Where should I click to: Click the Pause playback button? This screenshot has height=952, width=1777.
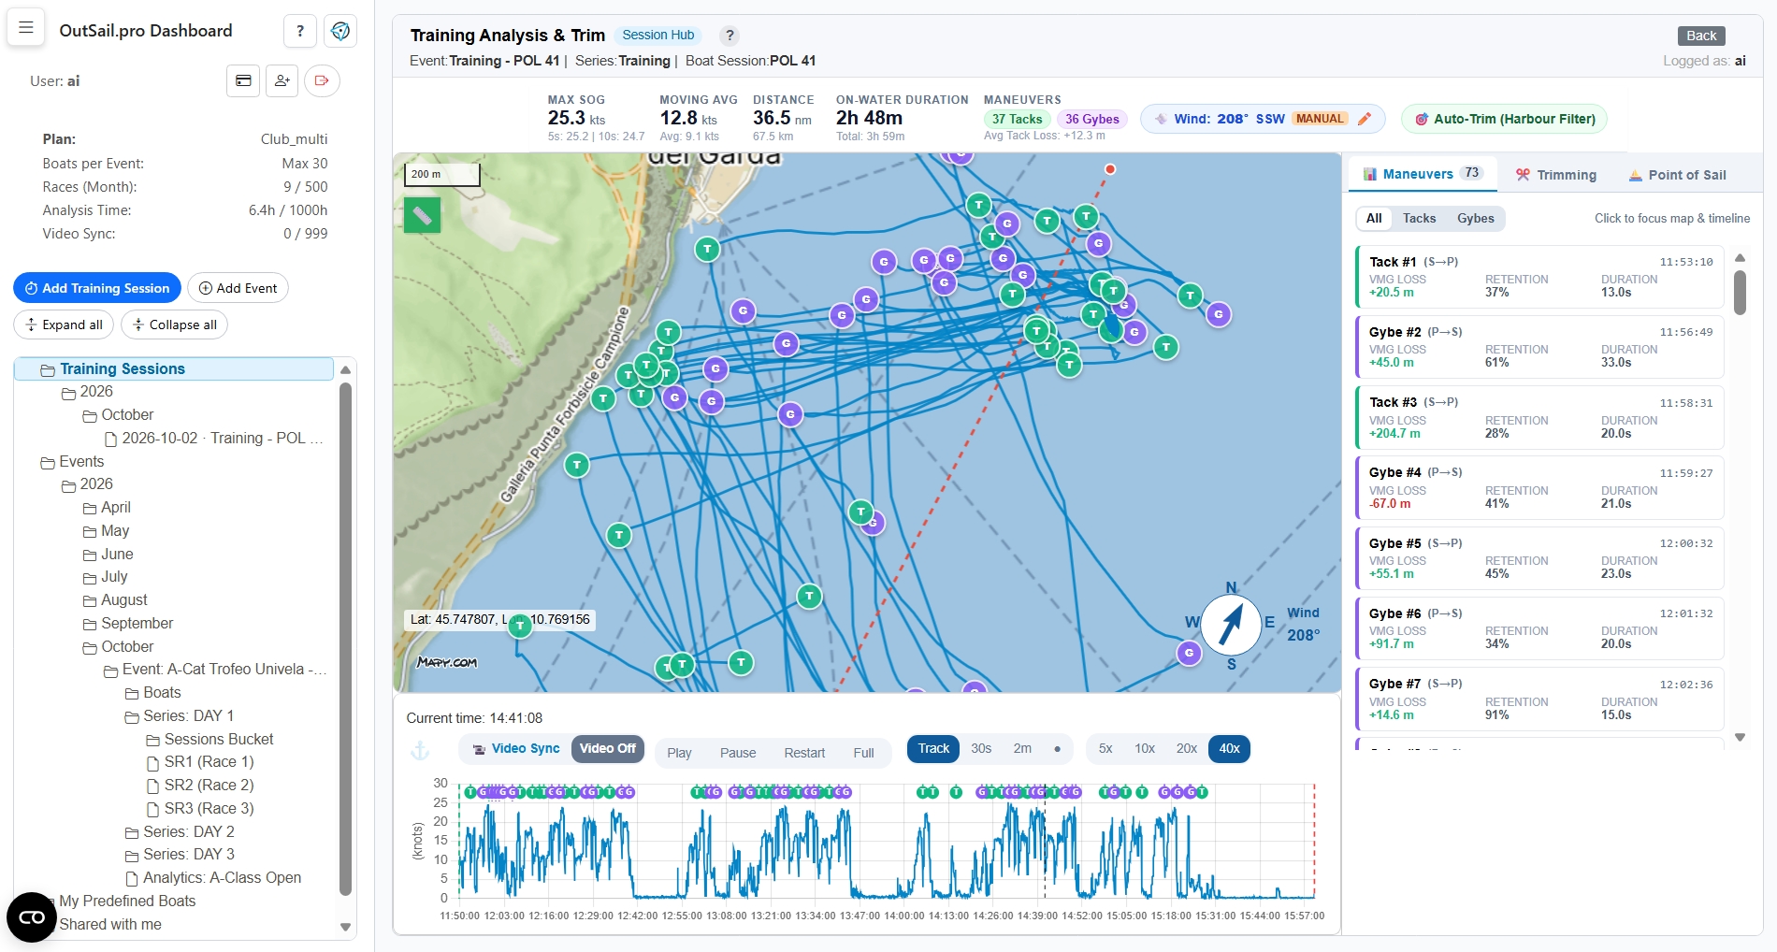737,753
